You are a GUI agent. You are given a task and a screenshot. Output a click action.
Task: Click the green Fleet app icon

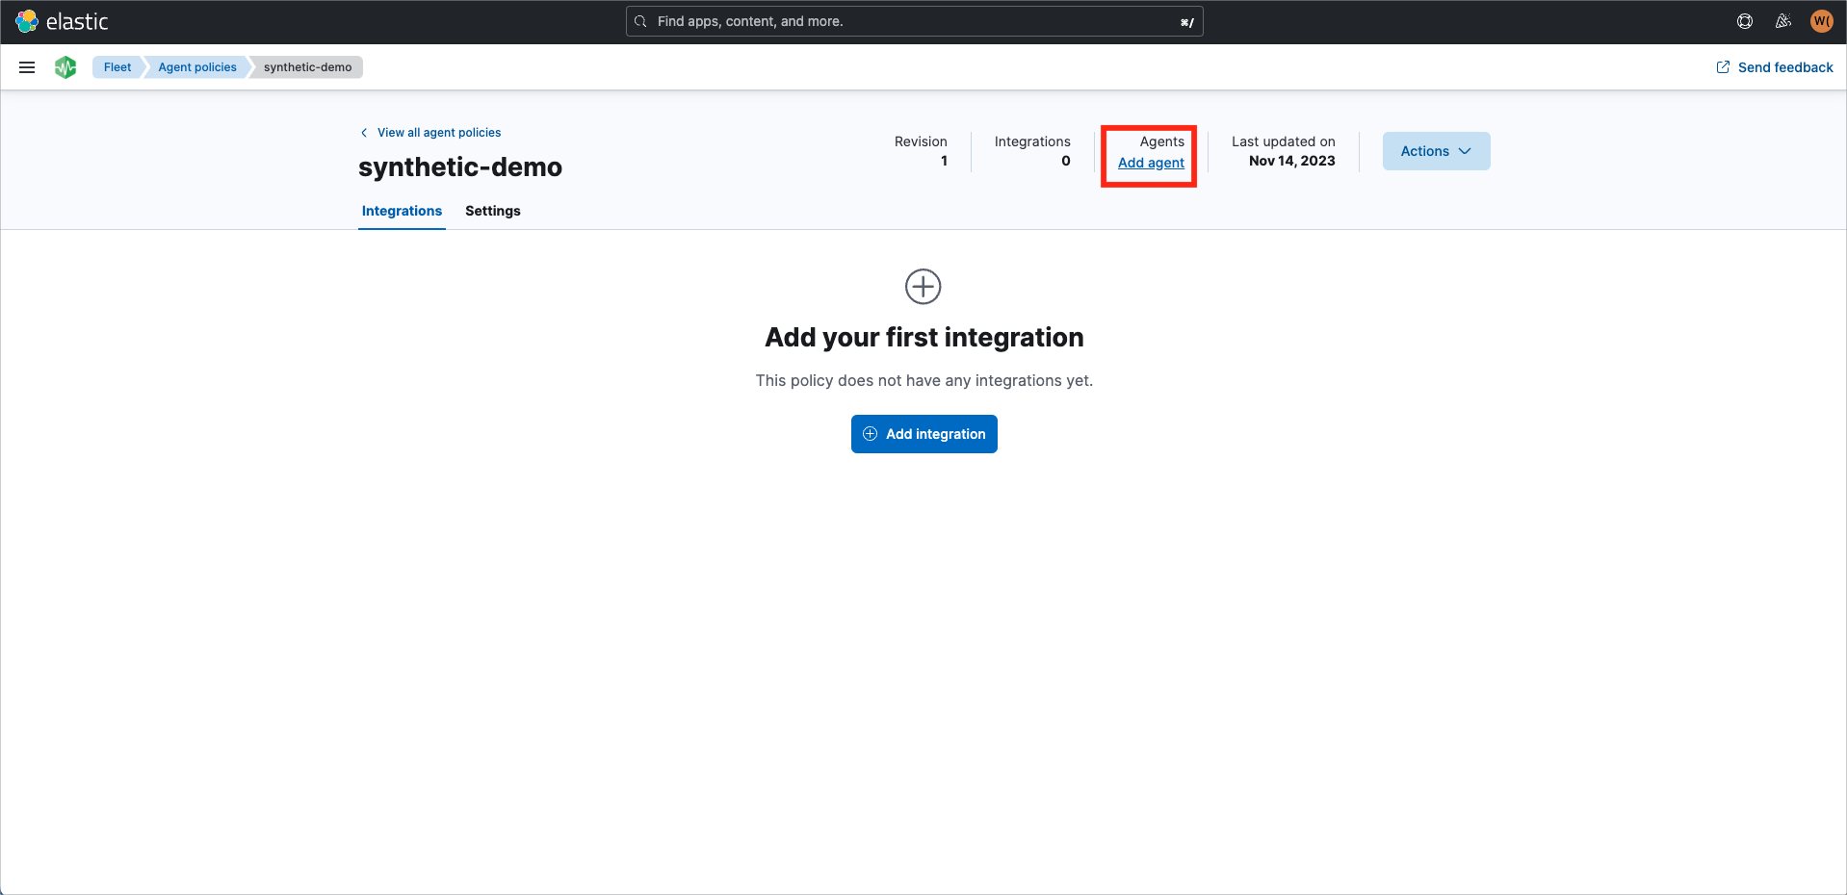tap(65, 66)
